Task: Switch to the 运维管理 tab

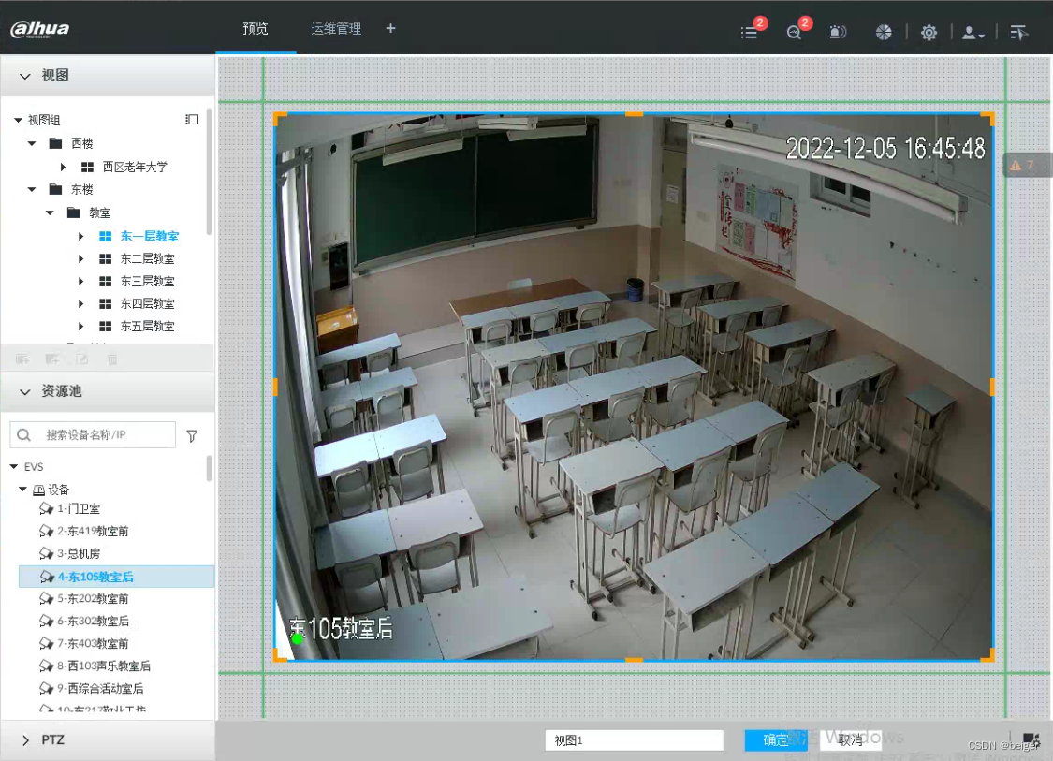Action: coord(336,28)
